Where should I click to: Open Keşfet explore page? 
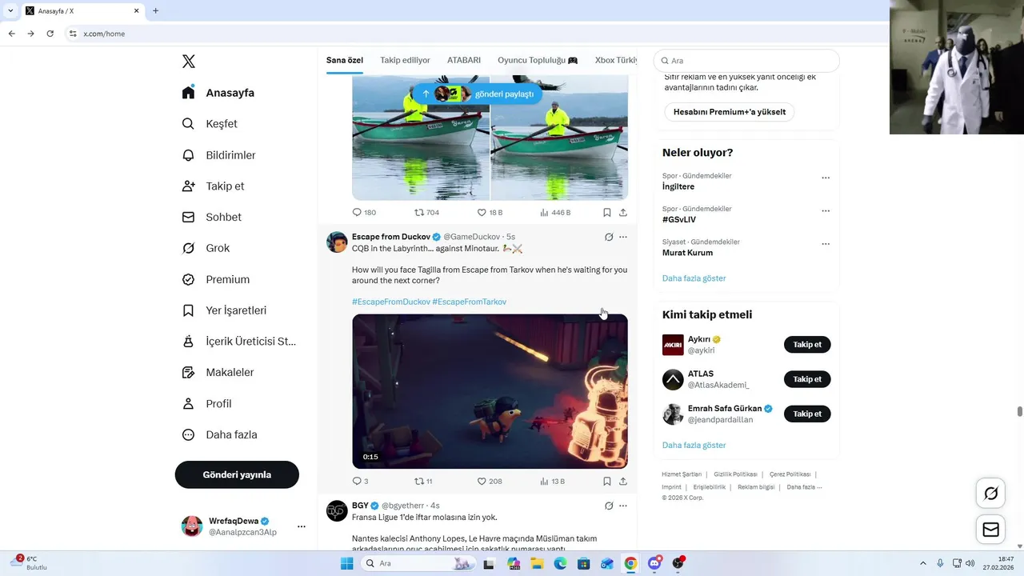coord(210,124)
